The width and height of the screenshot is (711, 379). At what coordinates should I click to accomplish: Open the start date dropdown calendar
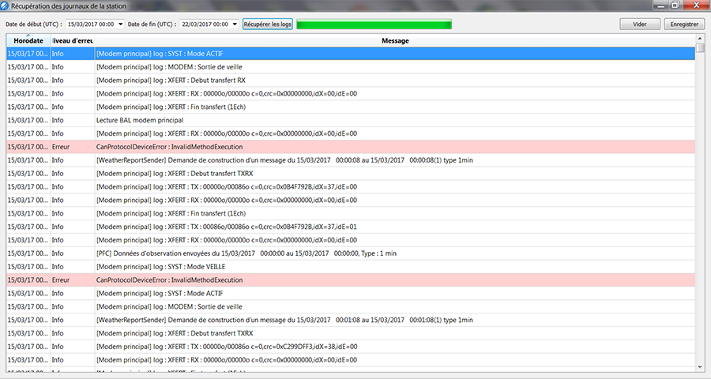coord(121,24)
